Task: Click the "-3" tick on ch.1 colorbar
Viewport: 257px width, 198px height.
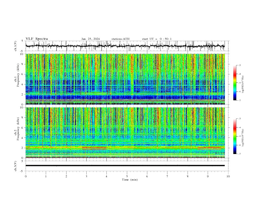Action: tap(239, 65)
